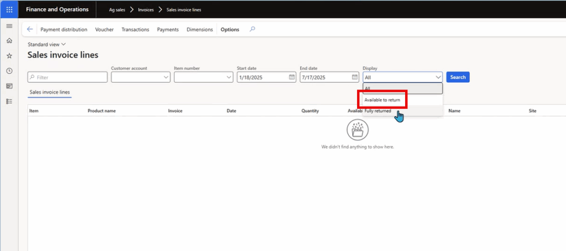Viewport: 566px width, 251px height.
Task: Open the Voucher action
Action: tap(104, 30)
